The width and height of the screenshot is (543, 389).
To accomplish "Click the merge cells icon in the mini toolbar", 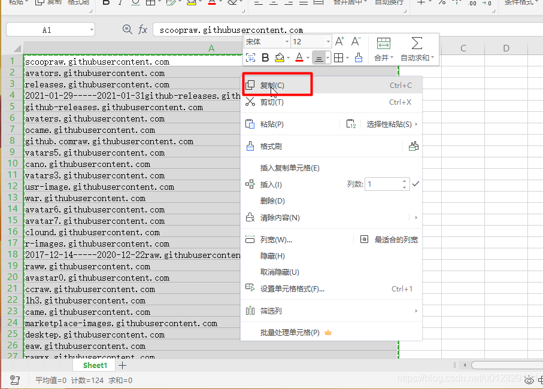I will (383, 44).
